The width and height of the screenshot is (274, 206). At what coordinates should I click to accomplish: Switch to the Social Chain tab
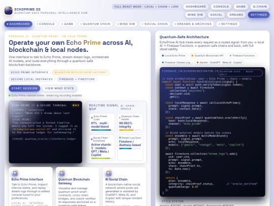pyautogui.click(x=155, y=24)
